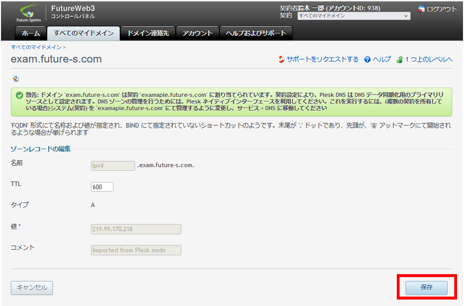Viewport: 464px width, 306px height.
Task: Click the ログアウト link
Action: (x=442, y=9)
